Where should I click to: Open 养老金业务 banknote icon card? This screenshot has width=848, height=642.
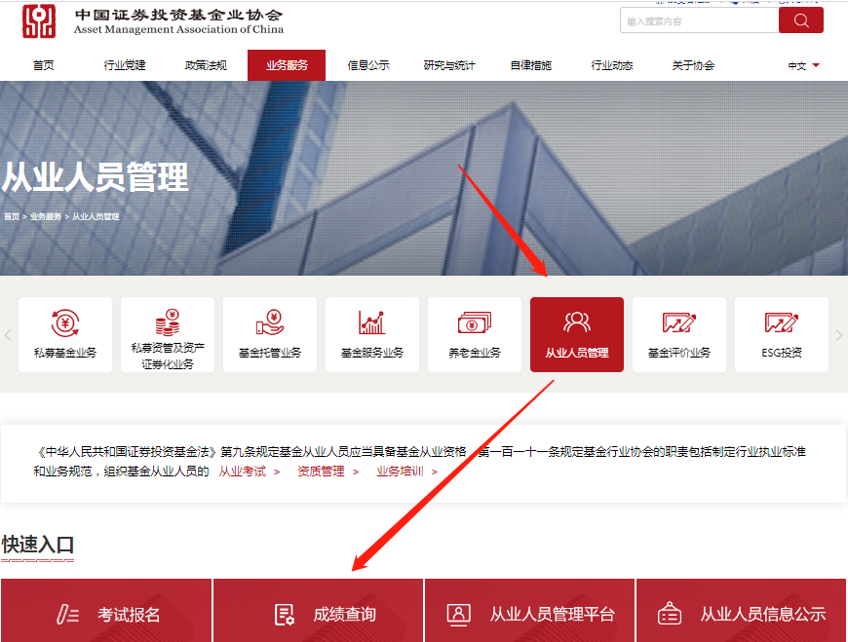475,334
